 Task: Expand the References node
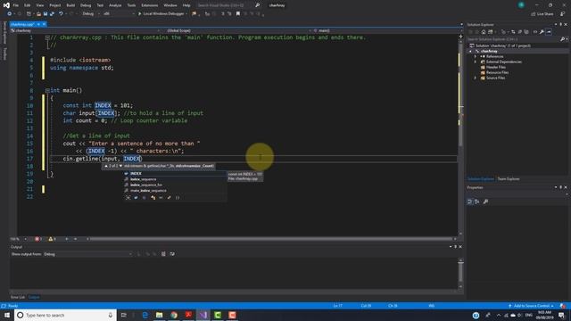click(x=476, y=57)
